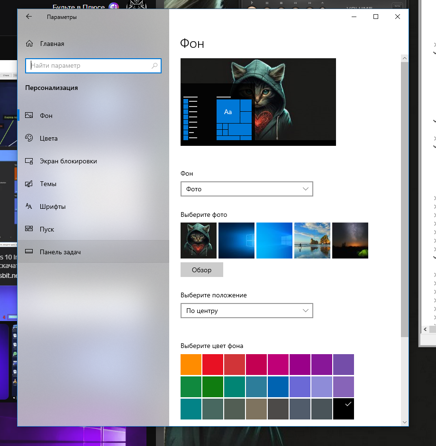Pick the lavender color swatch

pyautogui.click(x=322, y=386)
